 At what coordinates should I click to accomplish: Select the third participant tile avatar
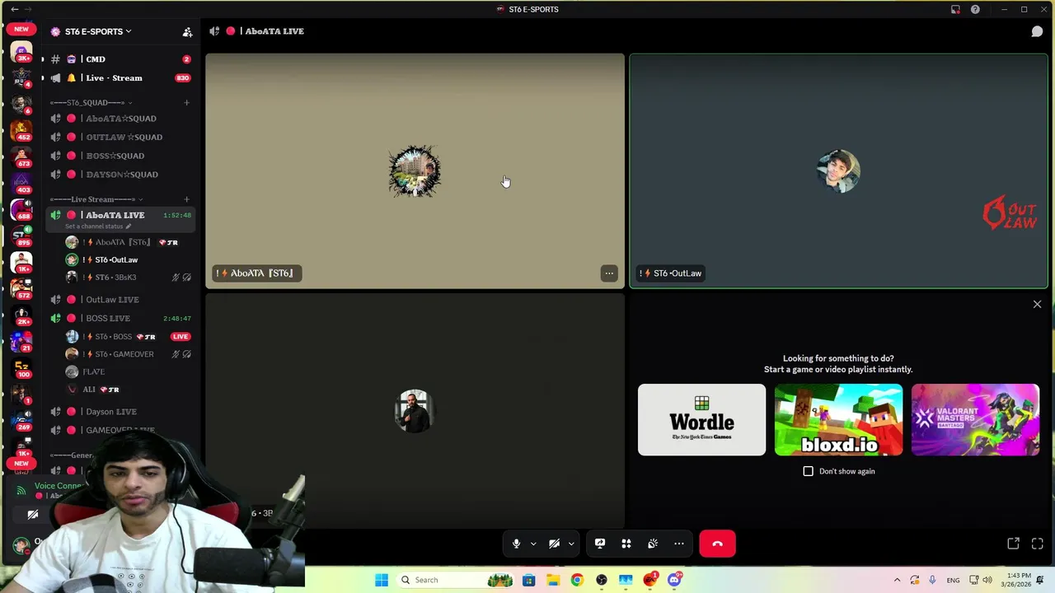point(415,410)
